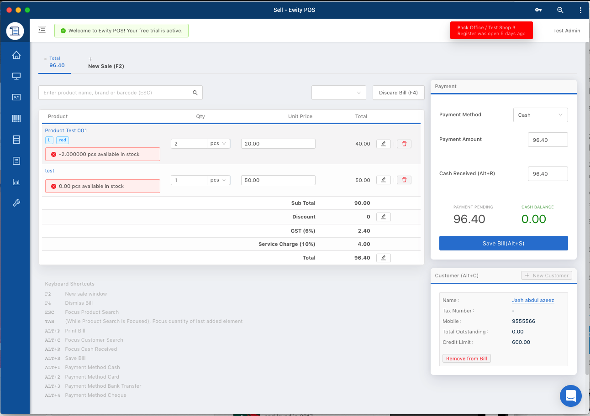The height and width of the screenshot is (416, 590).
Task: Click the Cash Balance 0.00 value
Action: (x=534, y=219)
